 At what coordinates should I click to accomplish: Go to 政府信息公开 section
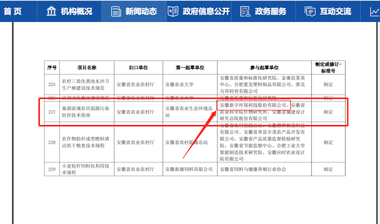(x=199, y=11)
